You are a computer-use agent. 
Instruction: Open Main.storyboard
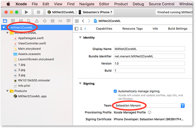(x=29, y=49)
